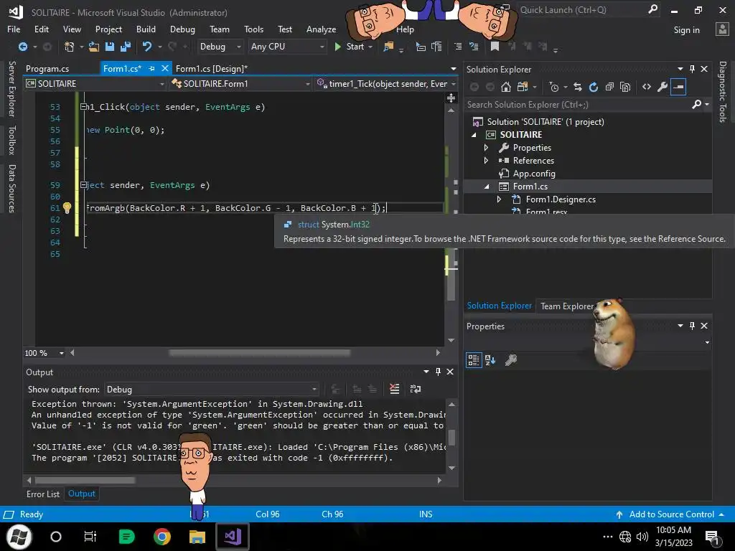Viewport: 735px width, 551px height.
Task: Open the Team Explorer tab
Action: point(567,306)
